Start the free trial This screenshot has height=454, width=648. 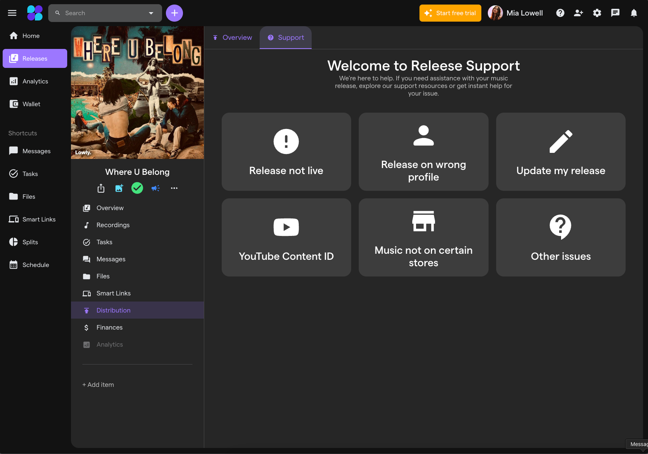click(x=450, y=13)
